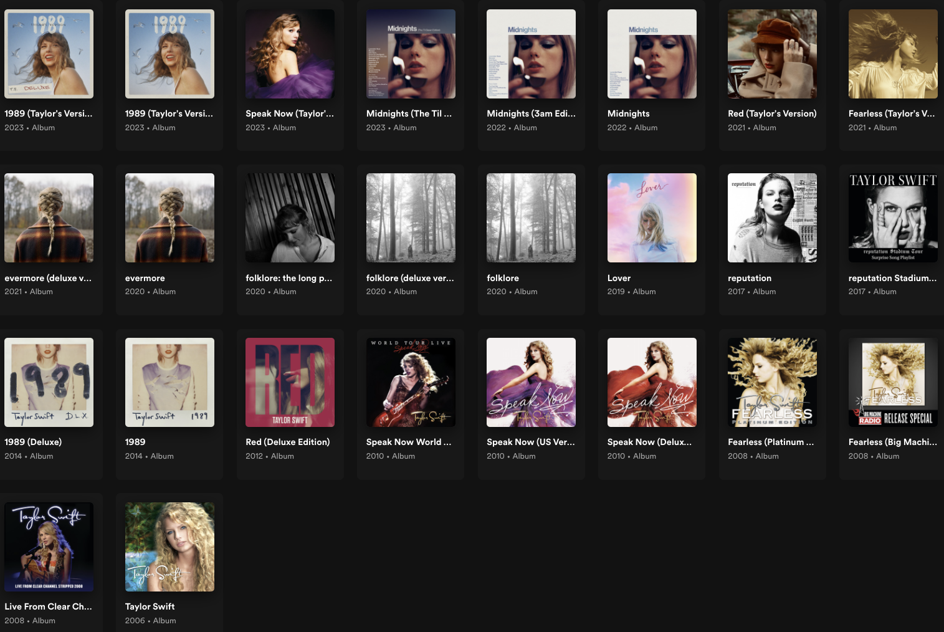Open Red (Taylor's Version) album cover
Image resolution: width=944 pixels, height=632 pixels.
point(772,54)
